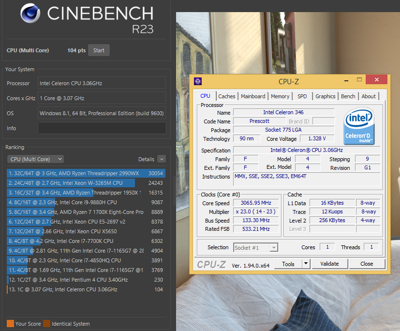The image size is (400, 331).
Task: Select ranking row AMD Ryzen 7 1700X
Action: pos(86,212)
